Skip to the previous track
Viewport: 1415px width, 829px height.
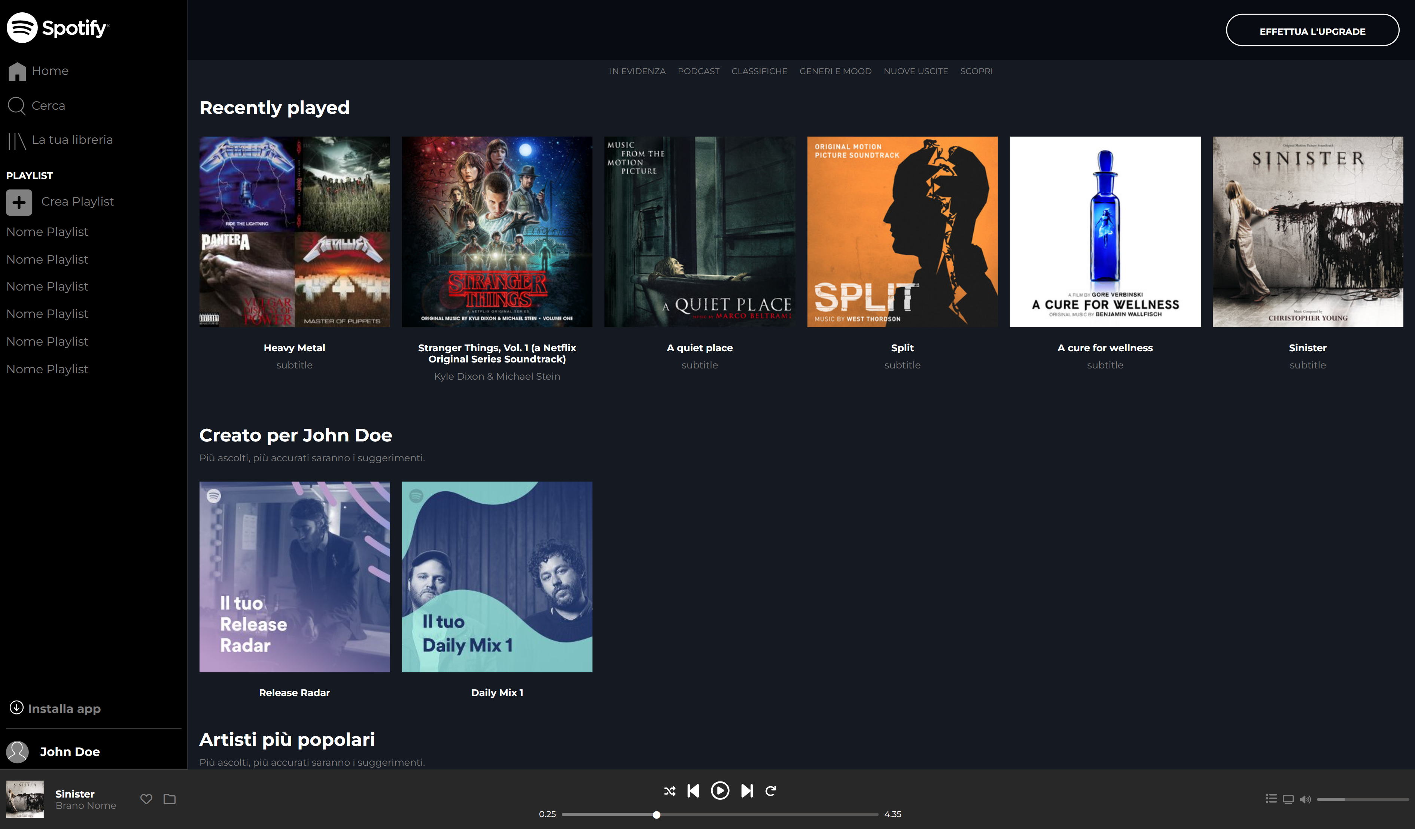693,791
